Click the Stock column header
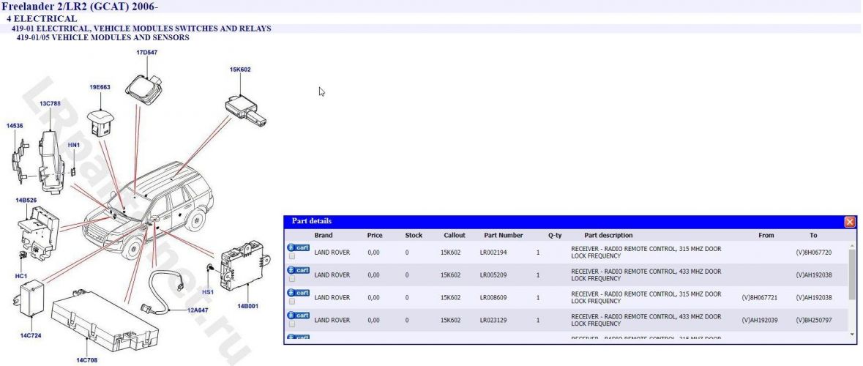 click(x=414, y=235)
